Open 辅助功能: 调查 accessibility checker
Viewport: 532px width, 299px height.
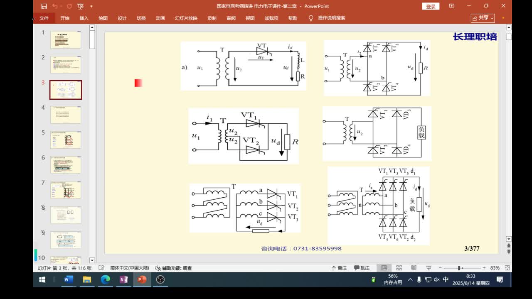point(174,268)
